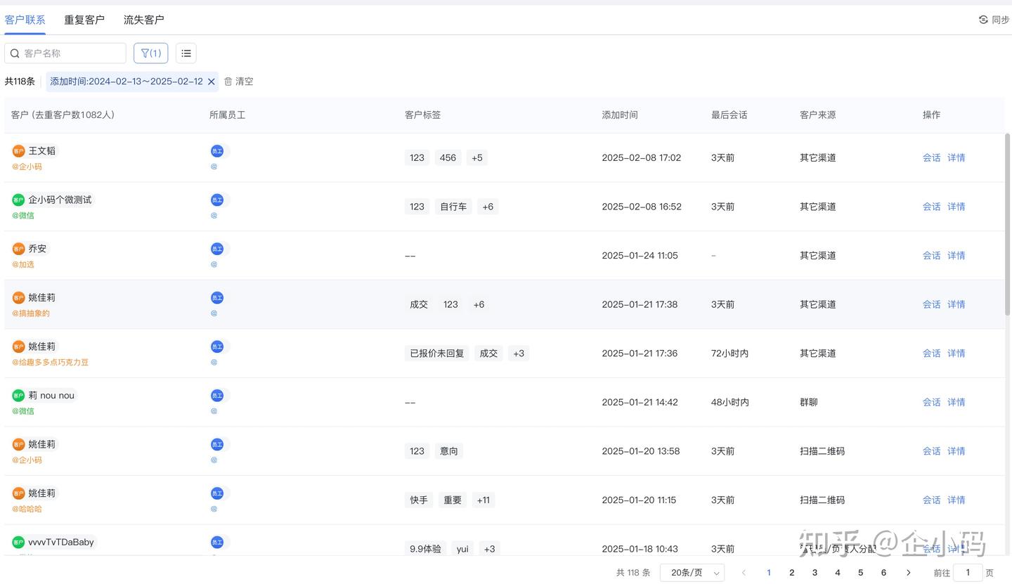Open 详情 for 乔安

(x=956, y=256)
